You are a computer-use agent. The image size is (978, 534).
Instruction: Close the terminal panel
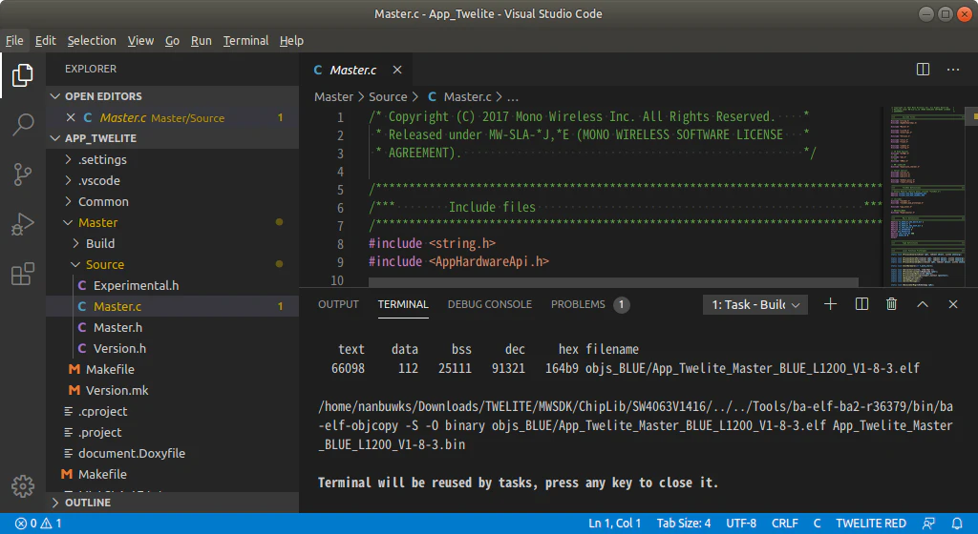click(x=953, y=304)
